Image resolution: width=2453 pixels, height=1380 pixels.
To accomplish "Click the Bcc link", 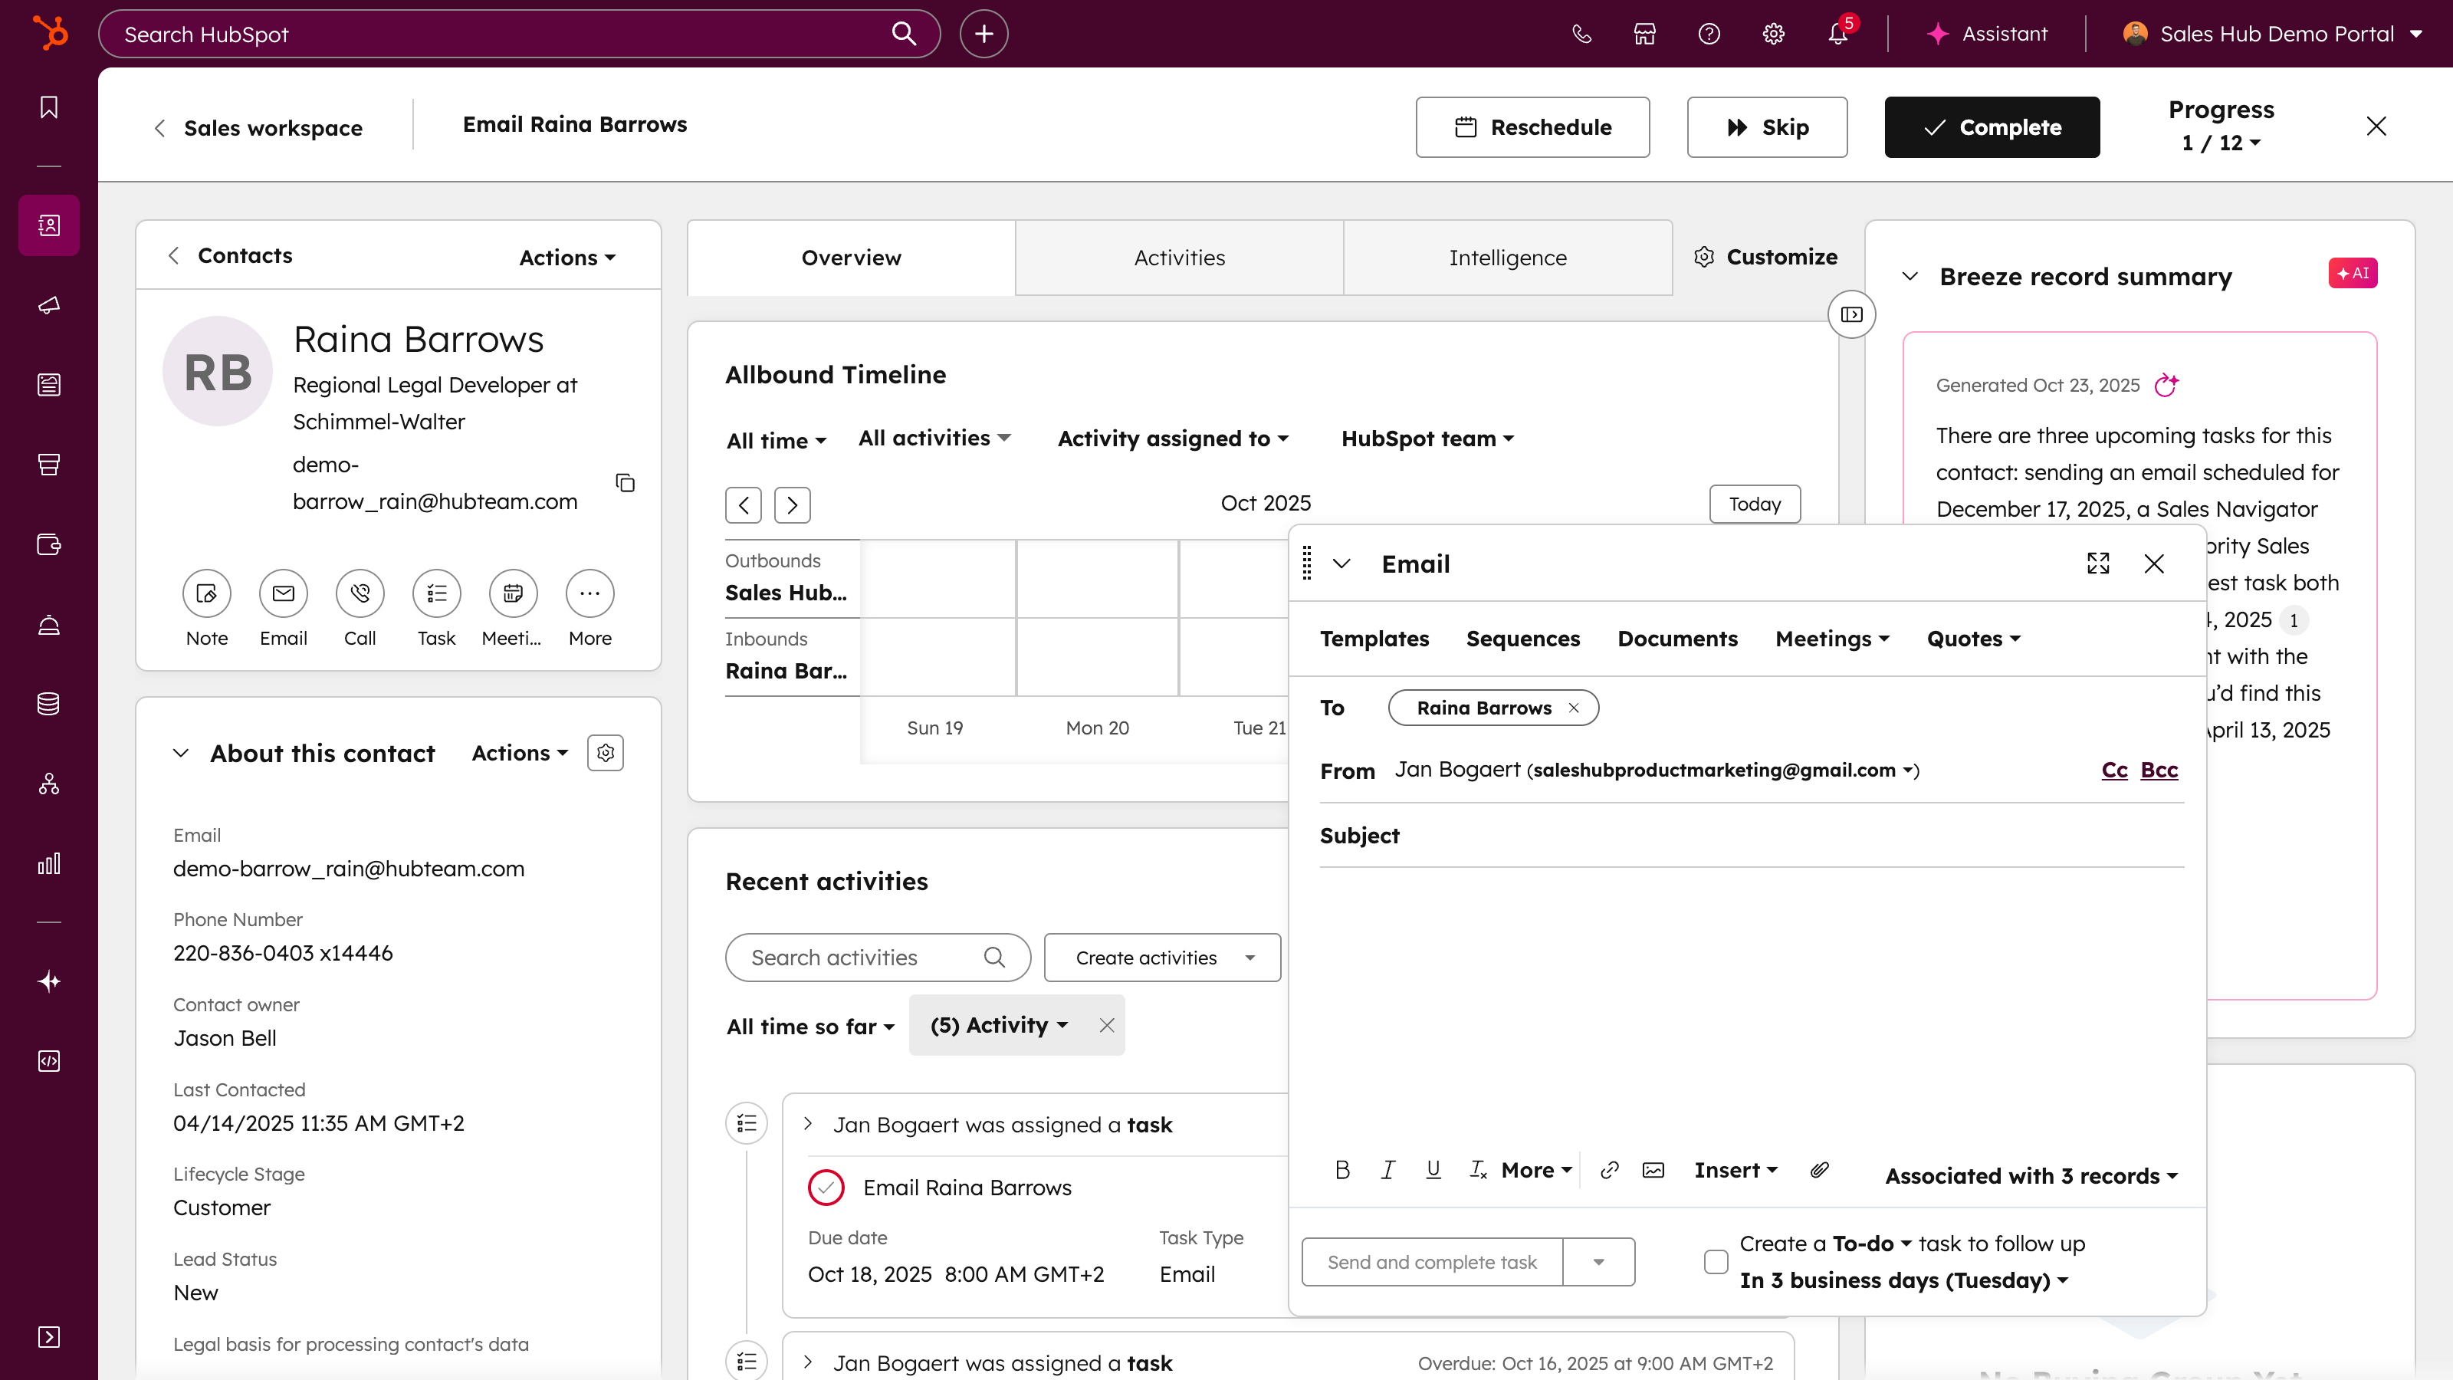I will [2159, 770].
